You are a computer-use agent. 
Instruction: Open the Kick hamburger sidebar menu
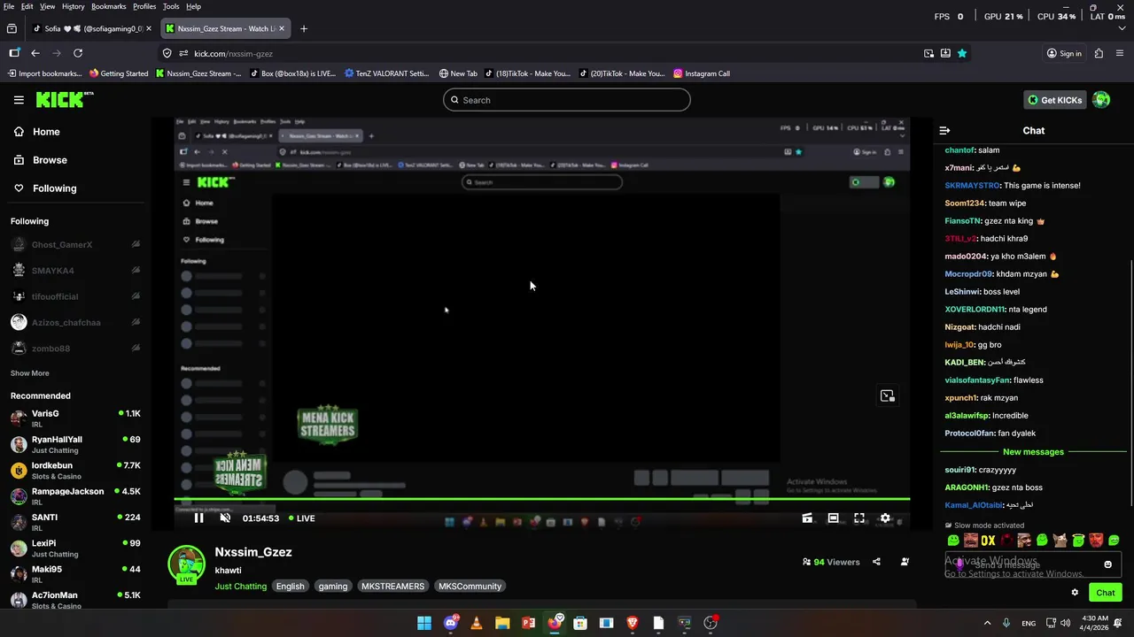point(19,100)
